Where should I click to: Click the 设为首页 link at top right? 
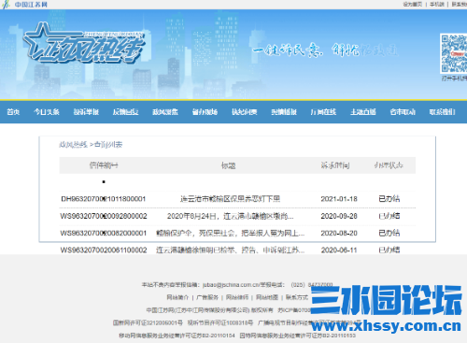coord(413,4)
